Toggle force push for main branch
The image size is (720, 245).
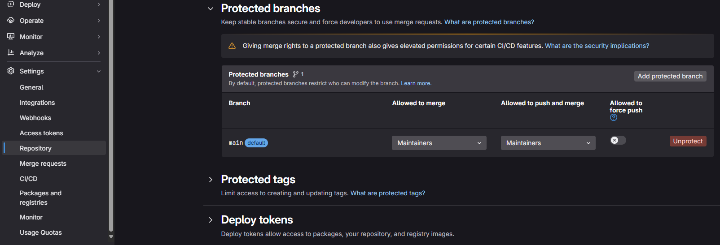[x=618, y=141]
